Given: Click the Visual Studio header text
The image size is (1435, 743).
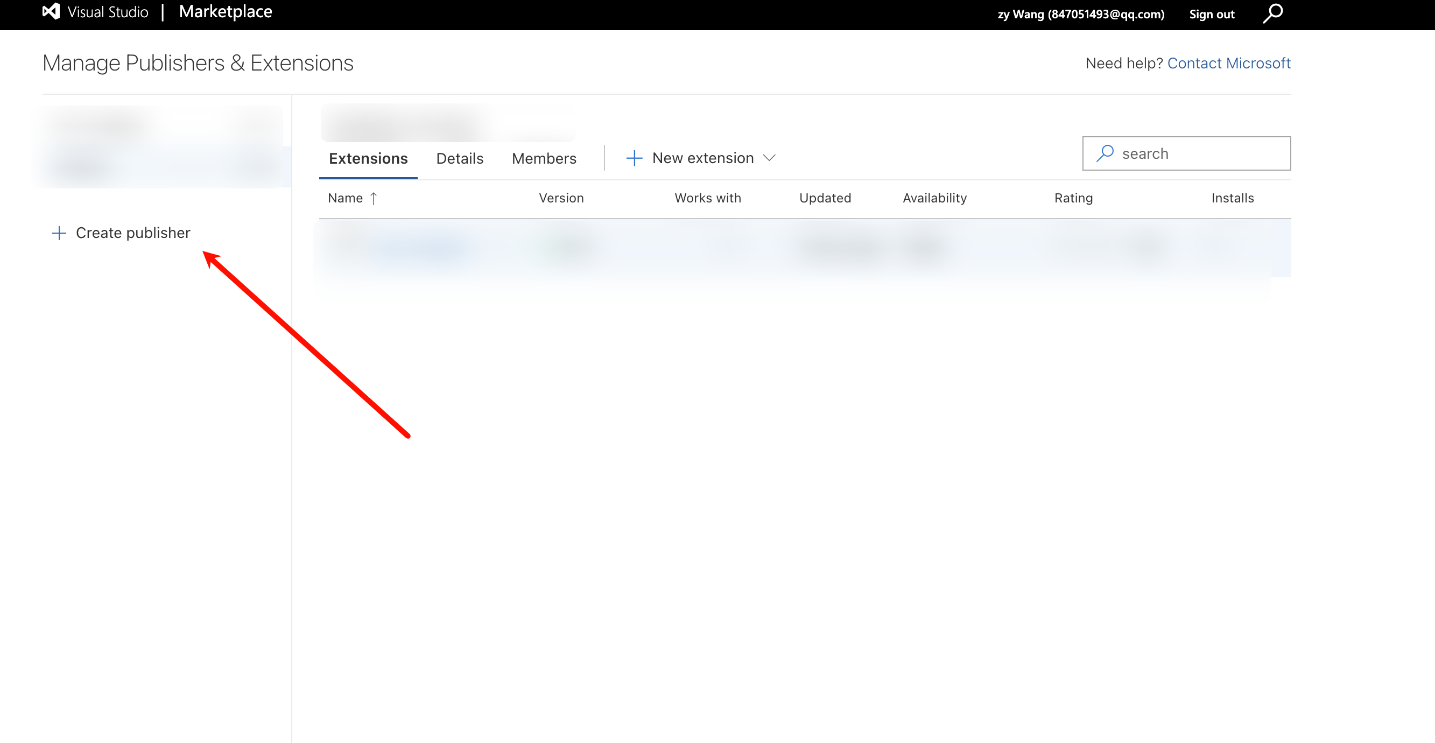Looking at the screenshot, I should point(108,12).
